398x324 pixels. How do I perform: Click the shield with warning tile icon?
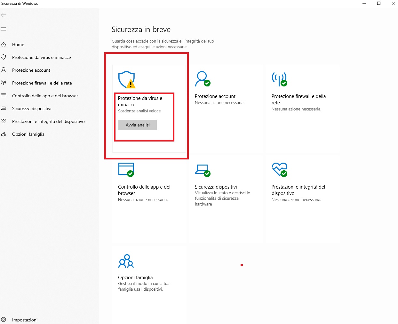click(127, 80)
